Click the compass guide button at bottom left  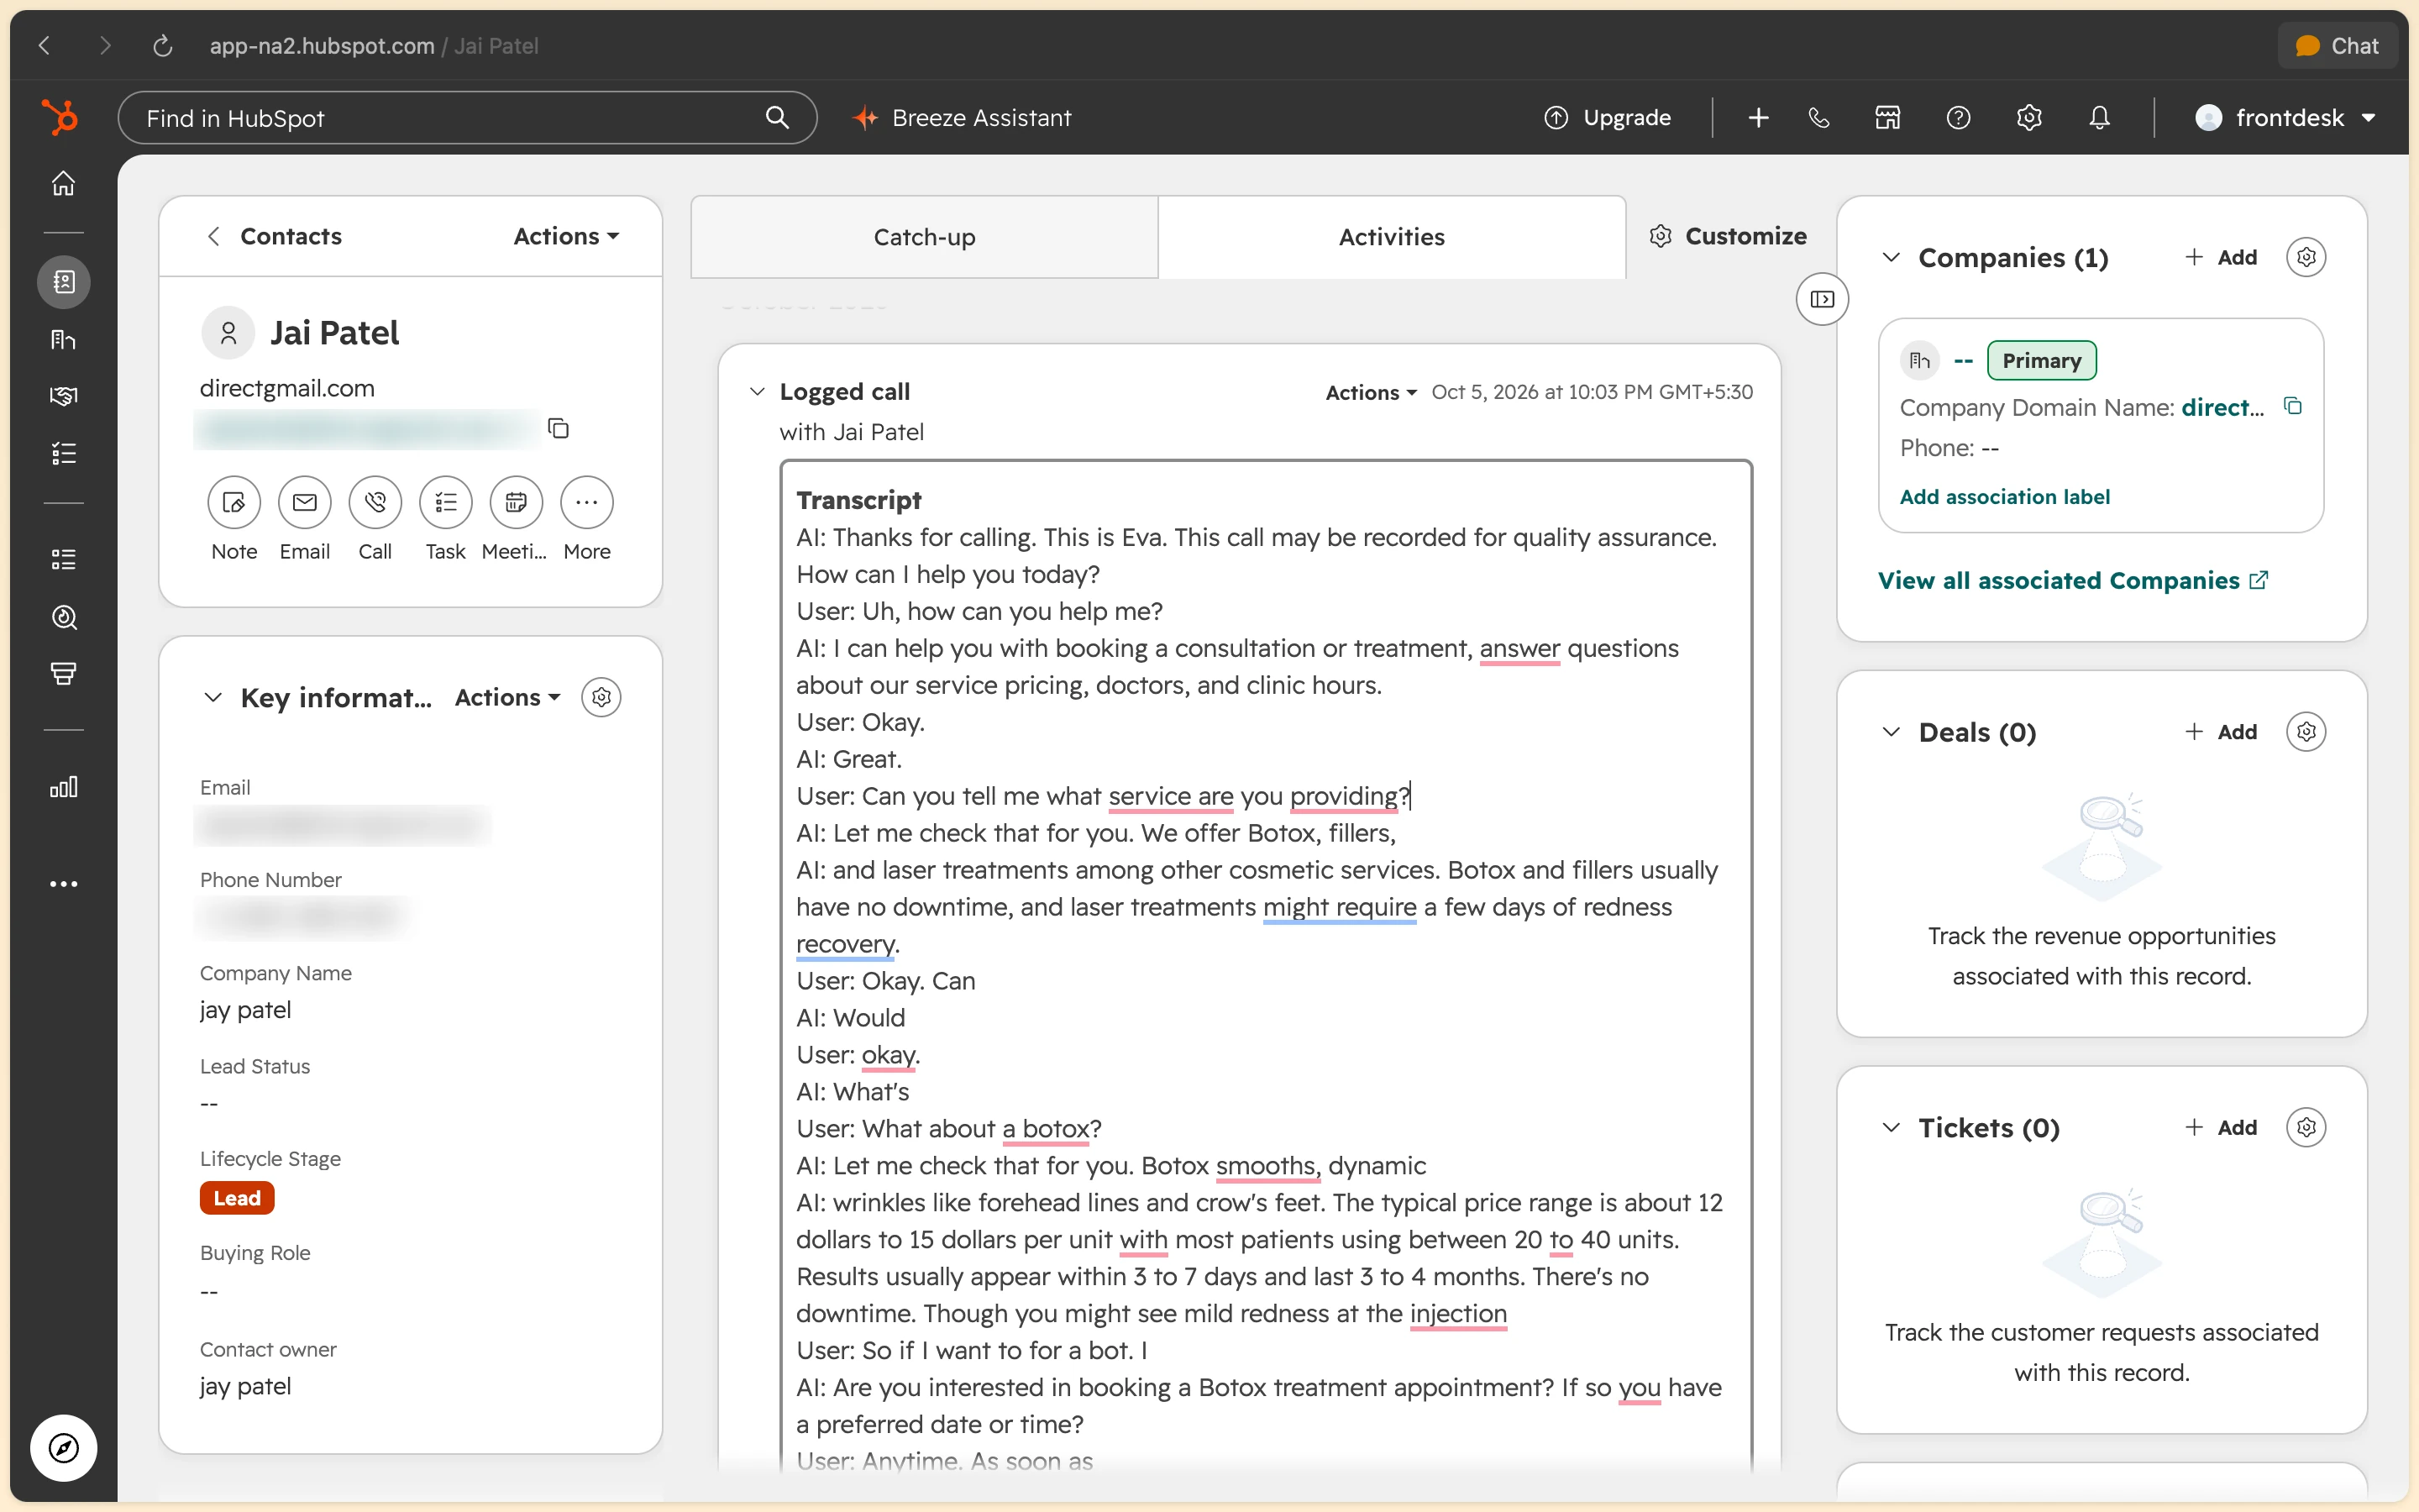tap(64, 1447)
